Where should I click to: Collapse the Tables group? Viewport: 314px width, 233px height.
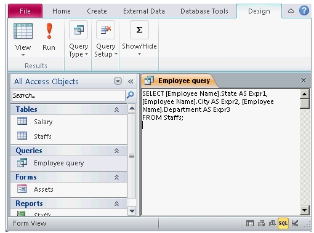(116, 109)
